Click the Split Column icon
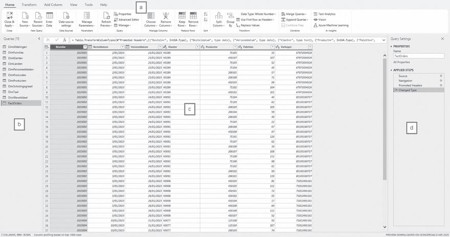This screenshot has height=237, width=450. (x=219, y=15)
